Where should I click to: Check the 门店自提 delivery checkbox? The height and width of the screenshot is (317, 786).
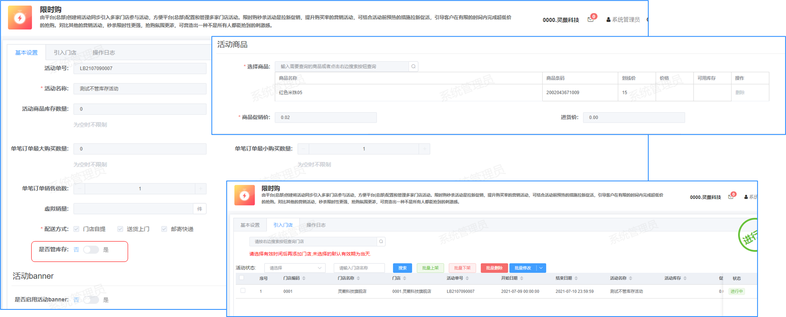click(76, 229)
